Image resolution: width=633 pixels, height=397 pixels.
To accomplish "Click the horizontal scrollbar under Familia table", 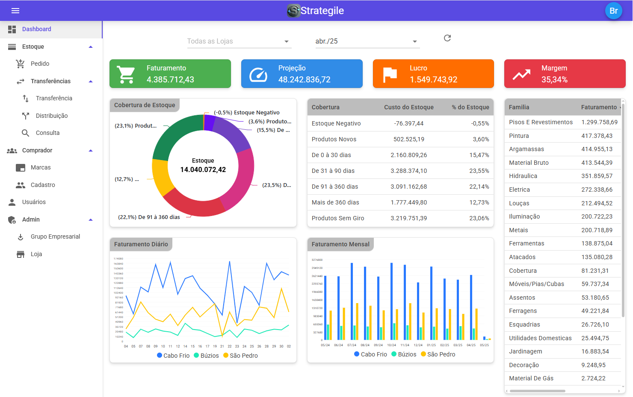I will pos(537,391).
